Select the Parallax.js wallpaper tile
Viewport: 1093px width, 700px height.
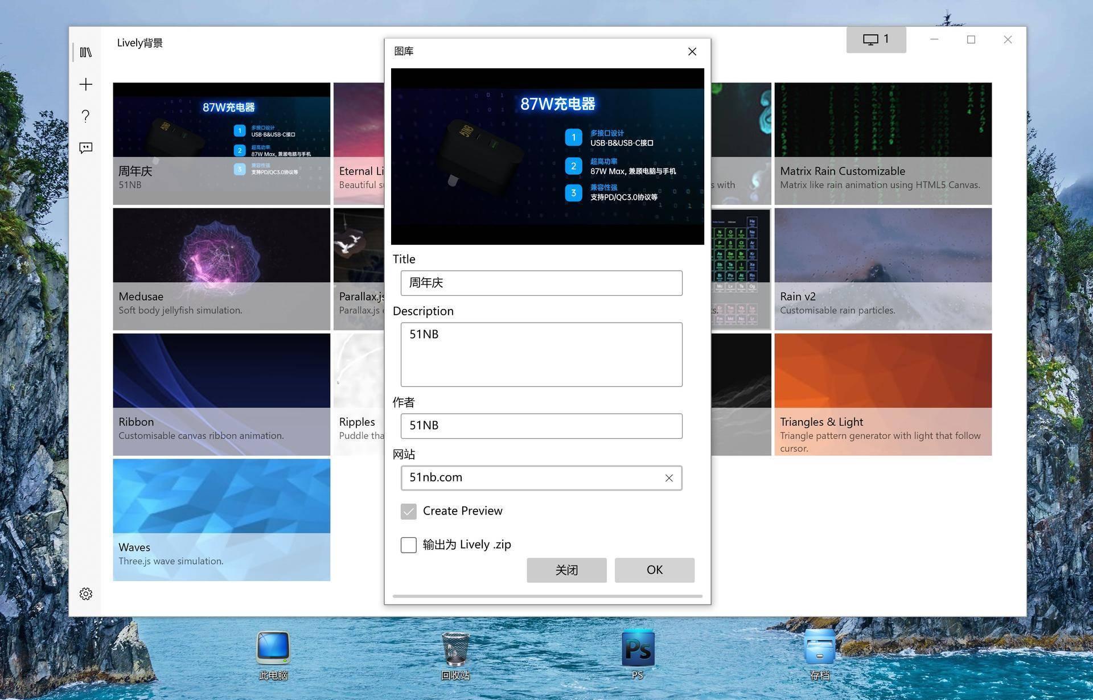click(359, 269)
